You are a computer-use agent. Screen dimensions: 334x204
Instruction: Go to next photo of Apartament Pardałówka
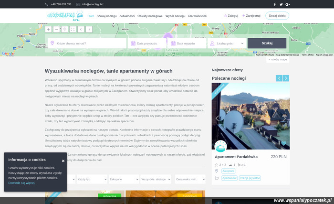(284, 118)
